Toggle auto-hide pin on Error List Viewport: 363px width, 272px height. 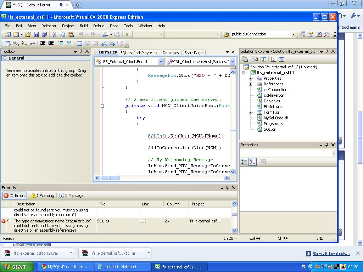click(227, 188)
